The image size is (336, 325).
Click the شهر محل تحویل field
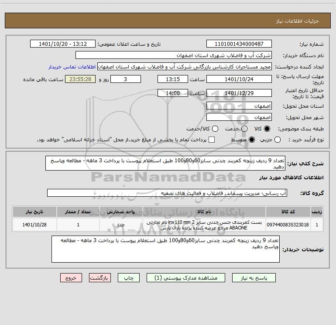coord(239,117)
